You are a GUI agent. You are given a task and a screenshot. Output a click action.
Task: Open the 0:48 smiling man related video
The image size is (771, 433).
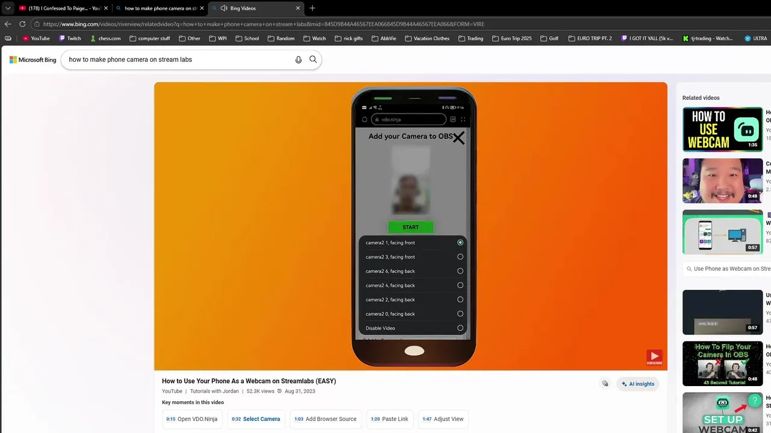point(723,180)
